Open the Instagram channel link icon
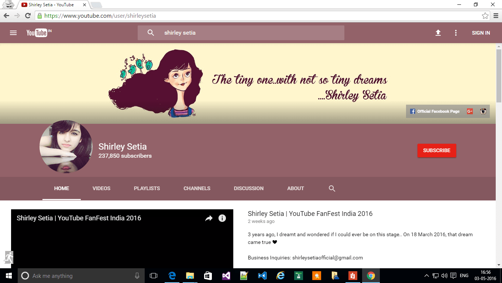Screen dimensions: 502x283 pyautogui.click(x=483, y=111)
